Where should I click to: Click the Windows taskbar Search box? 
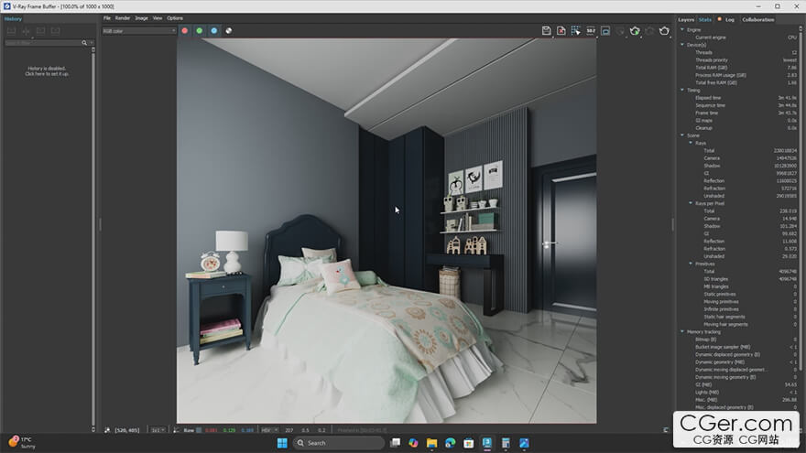[330, 443]
